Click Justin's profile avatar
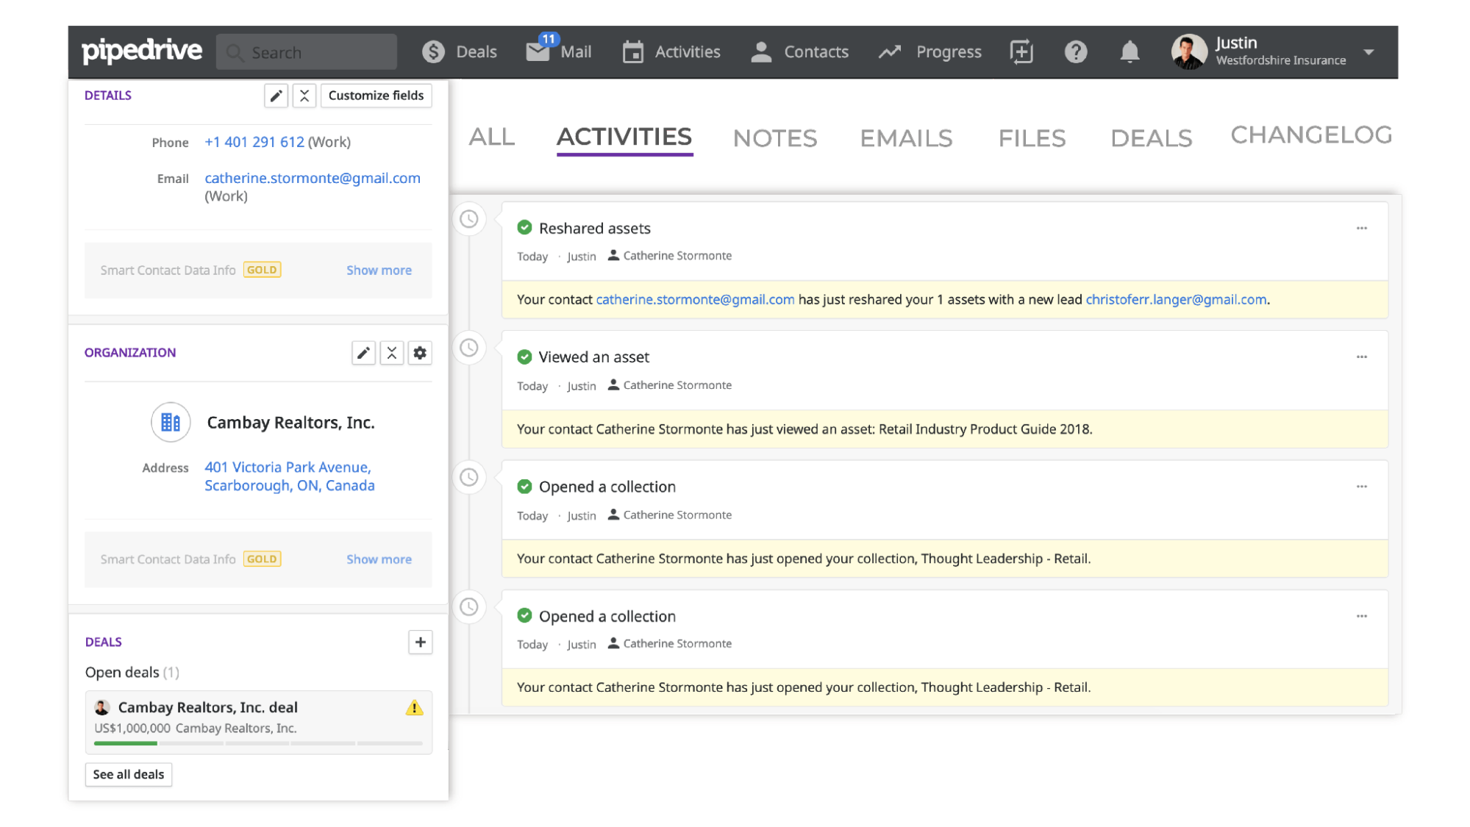The image size is (1470, 827). [x=1189, y=52]
